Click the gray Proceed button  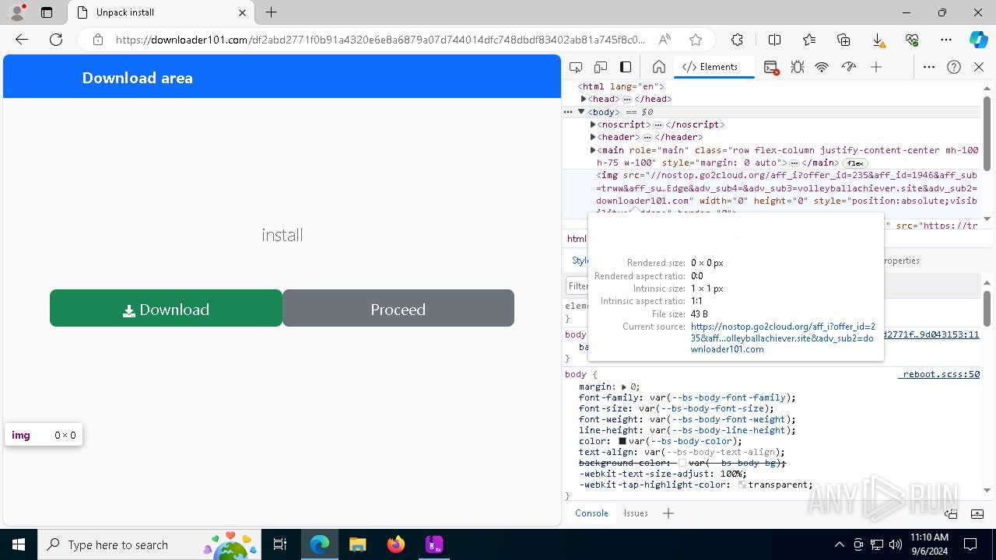point(398,309)
